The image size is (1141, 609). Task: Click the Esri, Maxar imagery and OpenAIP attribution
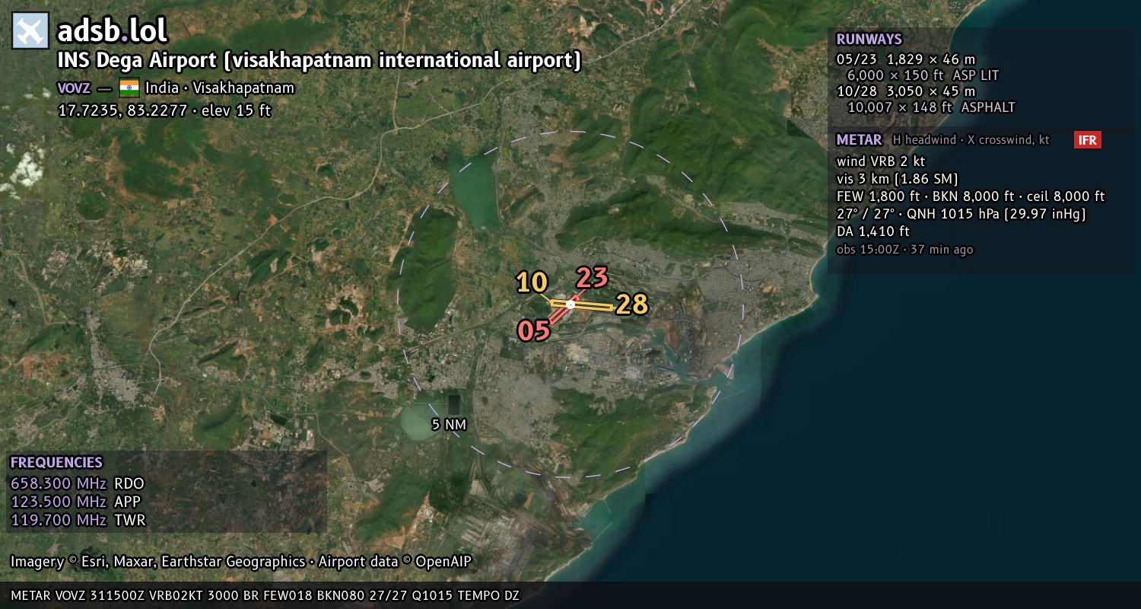241,562
